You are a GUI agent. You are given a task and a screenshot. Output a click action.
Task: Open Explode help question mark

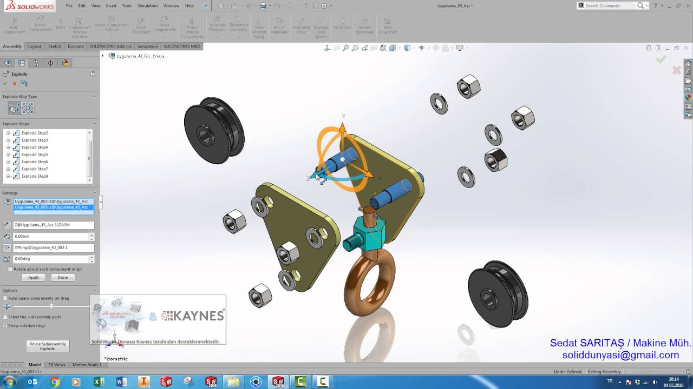(93, 74)
